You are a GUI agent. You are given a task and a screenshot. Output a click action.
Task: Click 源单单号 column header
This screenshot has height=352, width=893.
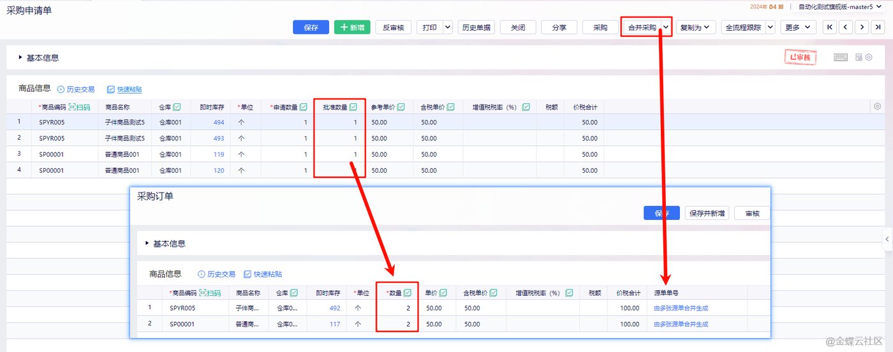[667, 293]
